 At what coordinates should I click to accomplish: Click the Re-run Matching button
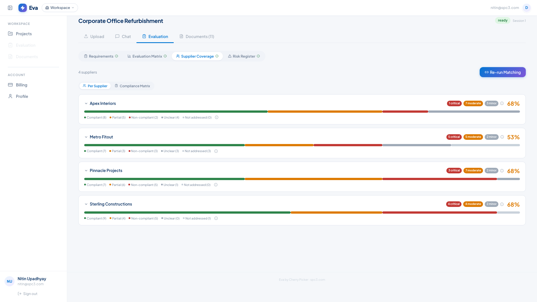tap(502, 72)
